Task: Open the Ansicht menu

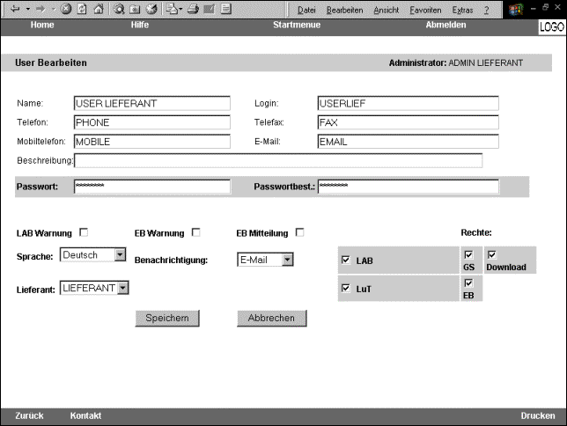Action: pyautogui.click(x=387, y=11)
